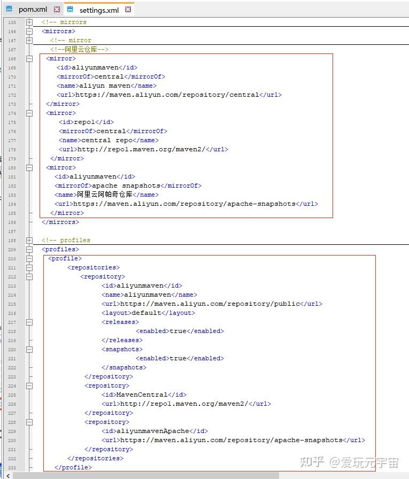Switch to the settings.xml tab
The height and width of the screenshot is (479, 409).
point(99,10)
